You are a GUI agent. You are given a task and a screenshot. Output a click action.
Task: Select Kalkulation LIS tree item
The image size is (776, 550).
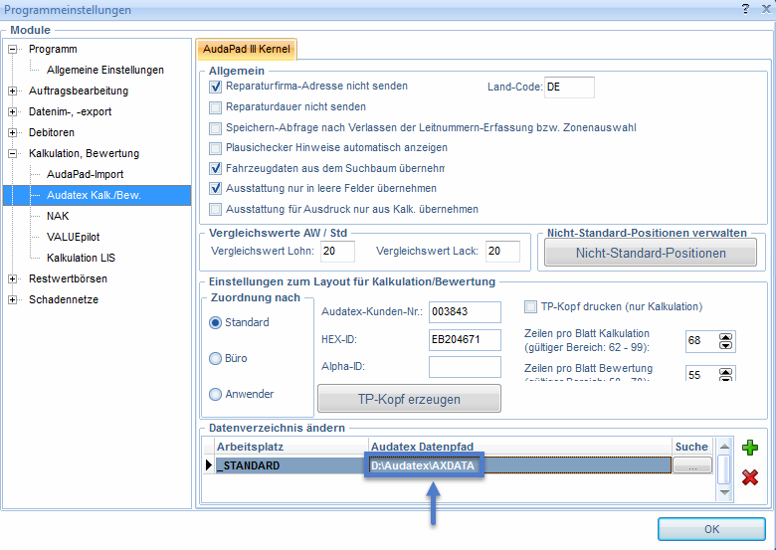tap(81, 258)
